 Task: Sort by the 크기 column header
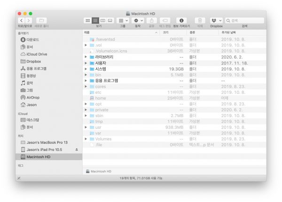point(173,32)
